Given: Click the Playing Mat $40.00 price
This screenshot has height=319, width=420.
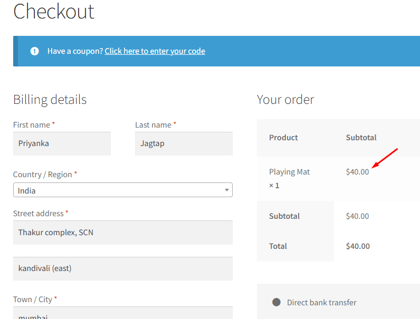Looking at the screenshot, I should click(x=357, y=172).
